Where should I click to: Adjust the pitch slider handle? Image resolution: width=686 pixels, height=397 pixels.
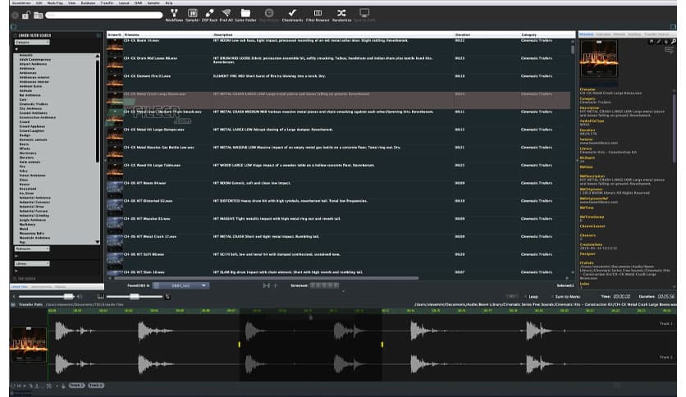tap(135, 296)
